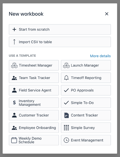This screenshot has height=157, width=120.
Task: Click the upload arrow icon for Import CSV
Action: (x=14, y=42)
